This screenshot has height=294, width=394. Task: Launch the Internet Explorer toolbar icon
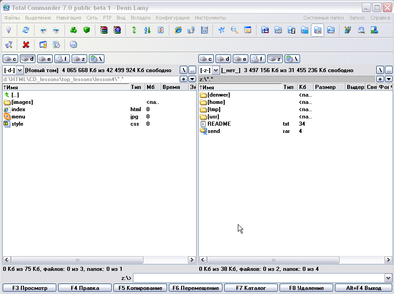[178, 30]
